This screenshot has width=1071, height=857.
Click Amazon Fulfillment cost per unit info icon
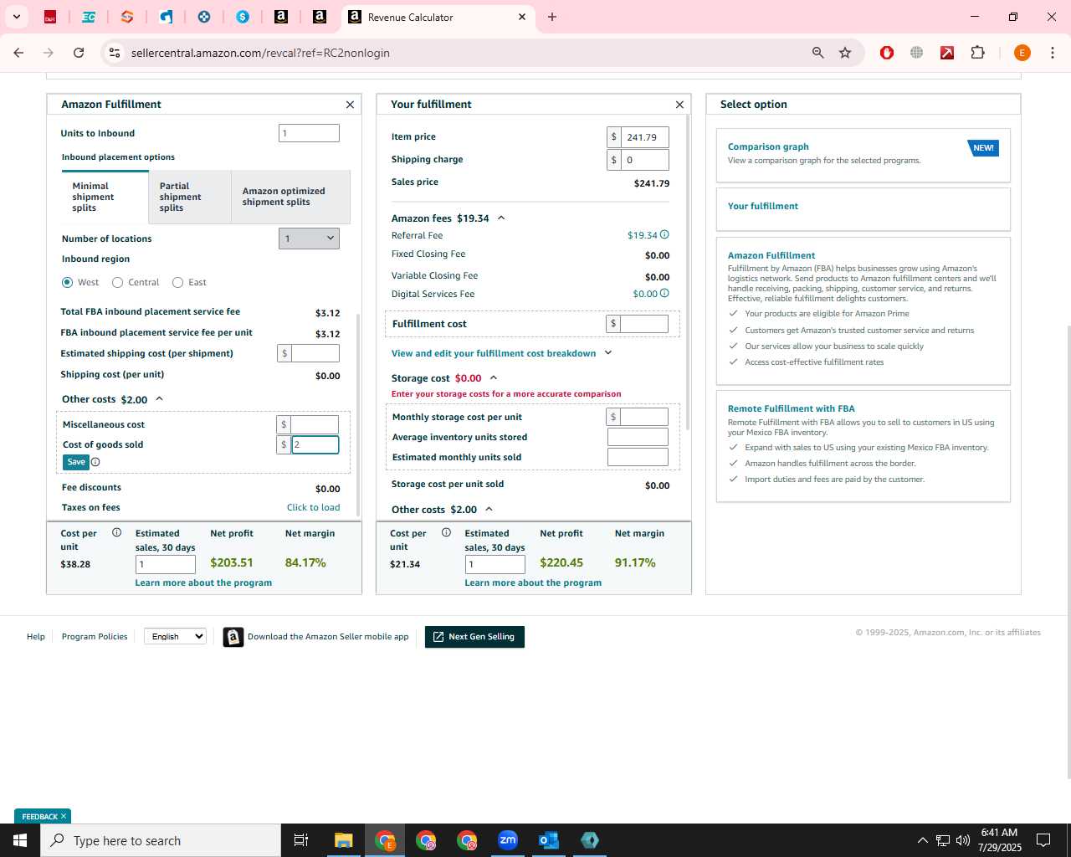point(116,533)
